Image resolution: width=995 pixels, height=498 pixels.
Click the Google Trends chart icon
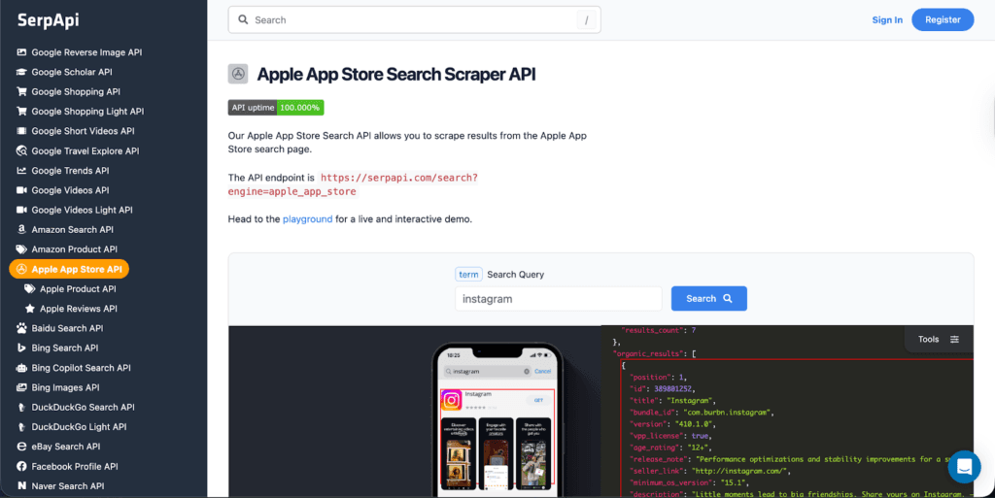pyautogui.click(x=21, y=171)
